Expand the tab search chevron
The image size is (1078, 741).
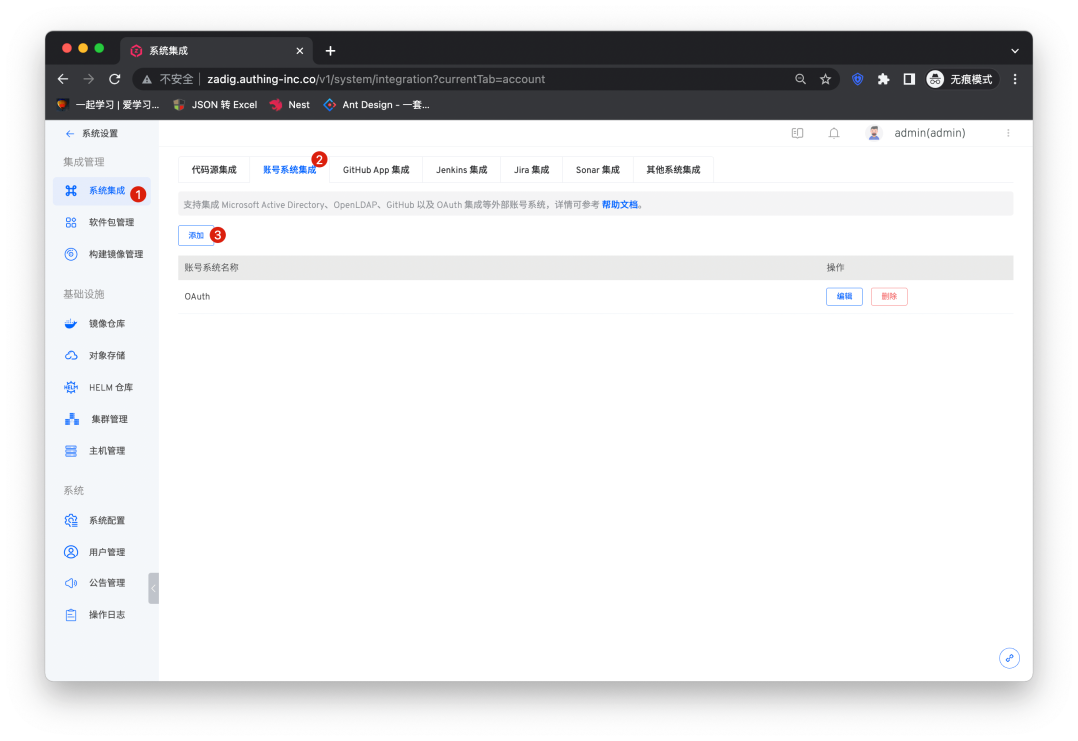(x=1015, y=51)
